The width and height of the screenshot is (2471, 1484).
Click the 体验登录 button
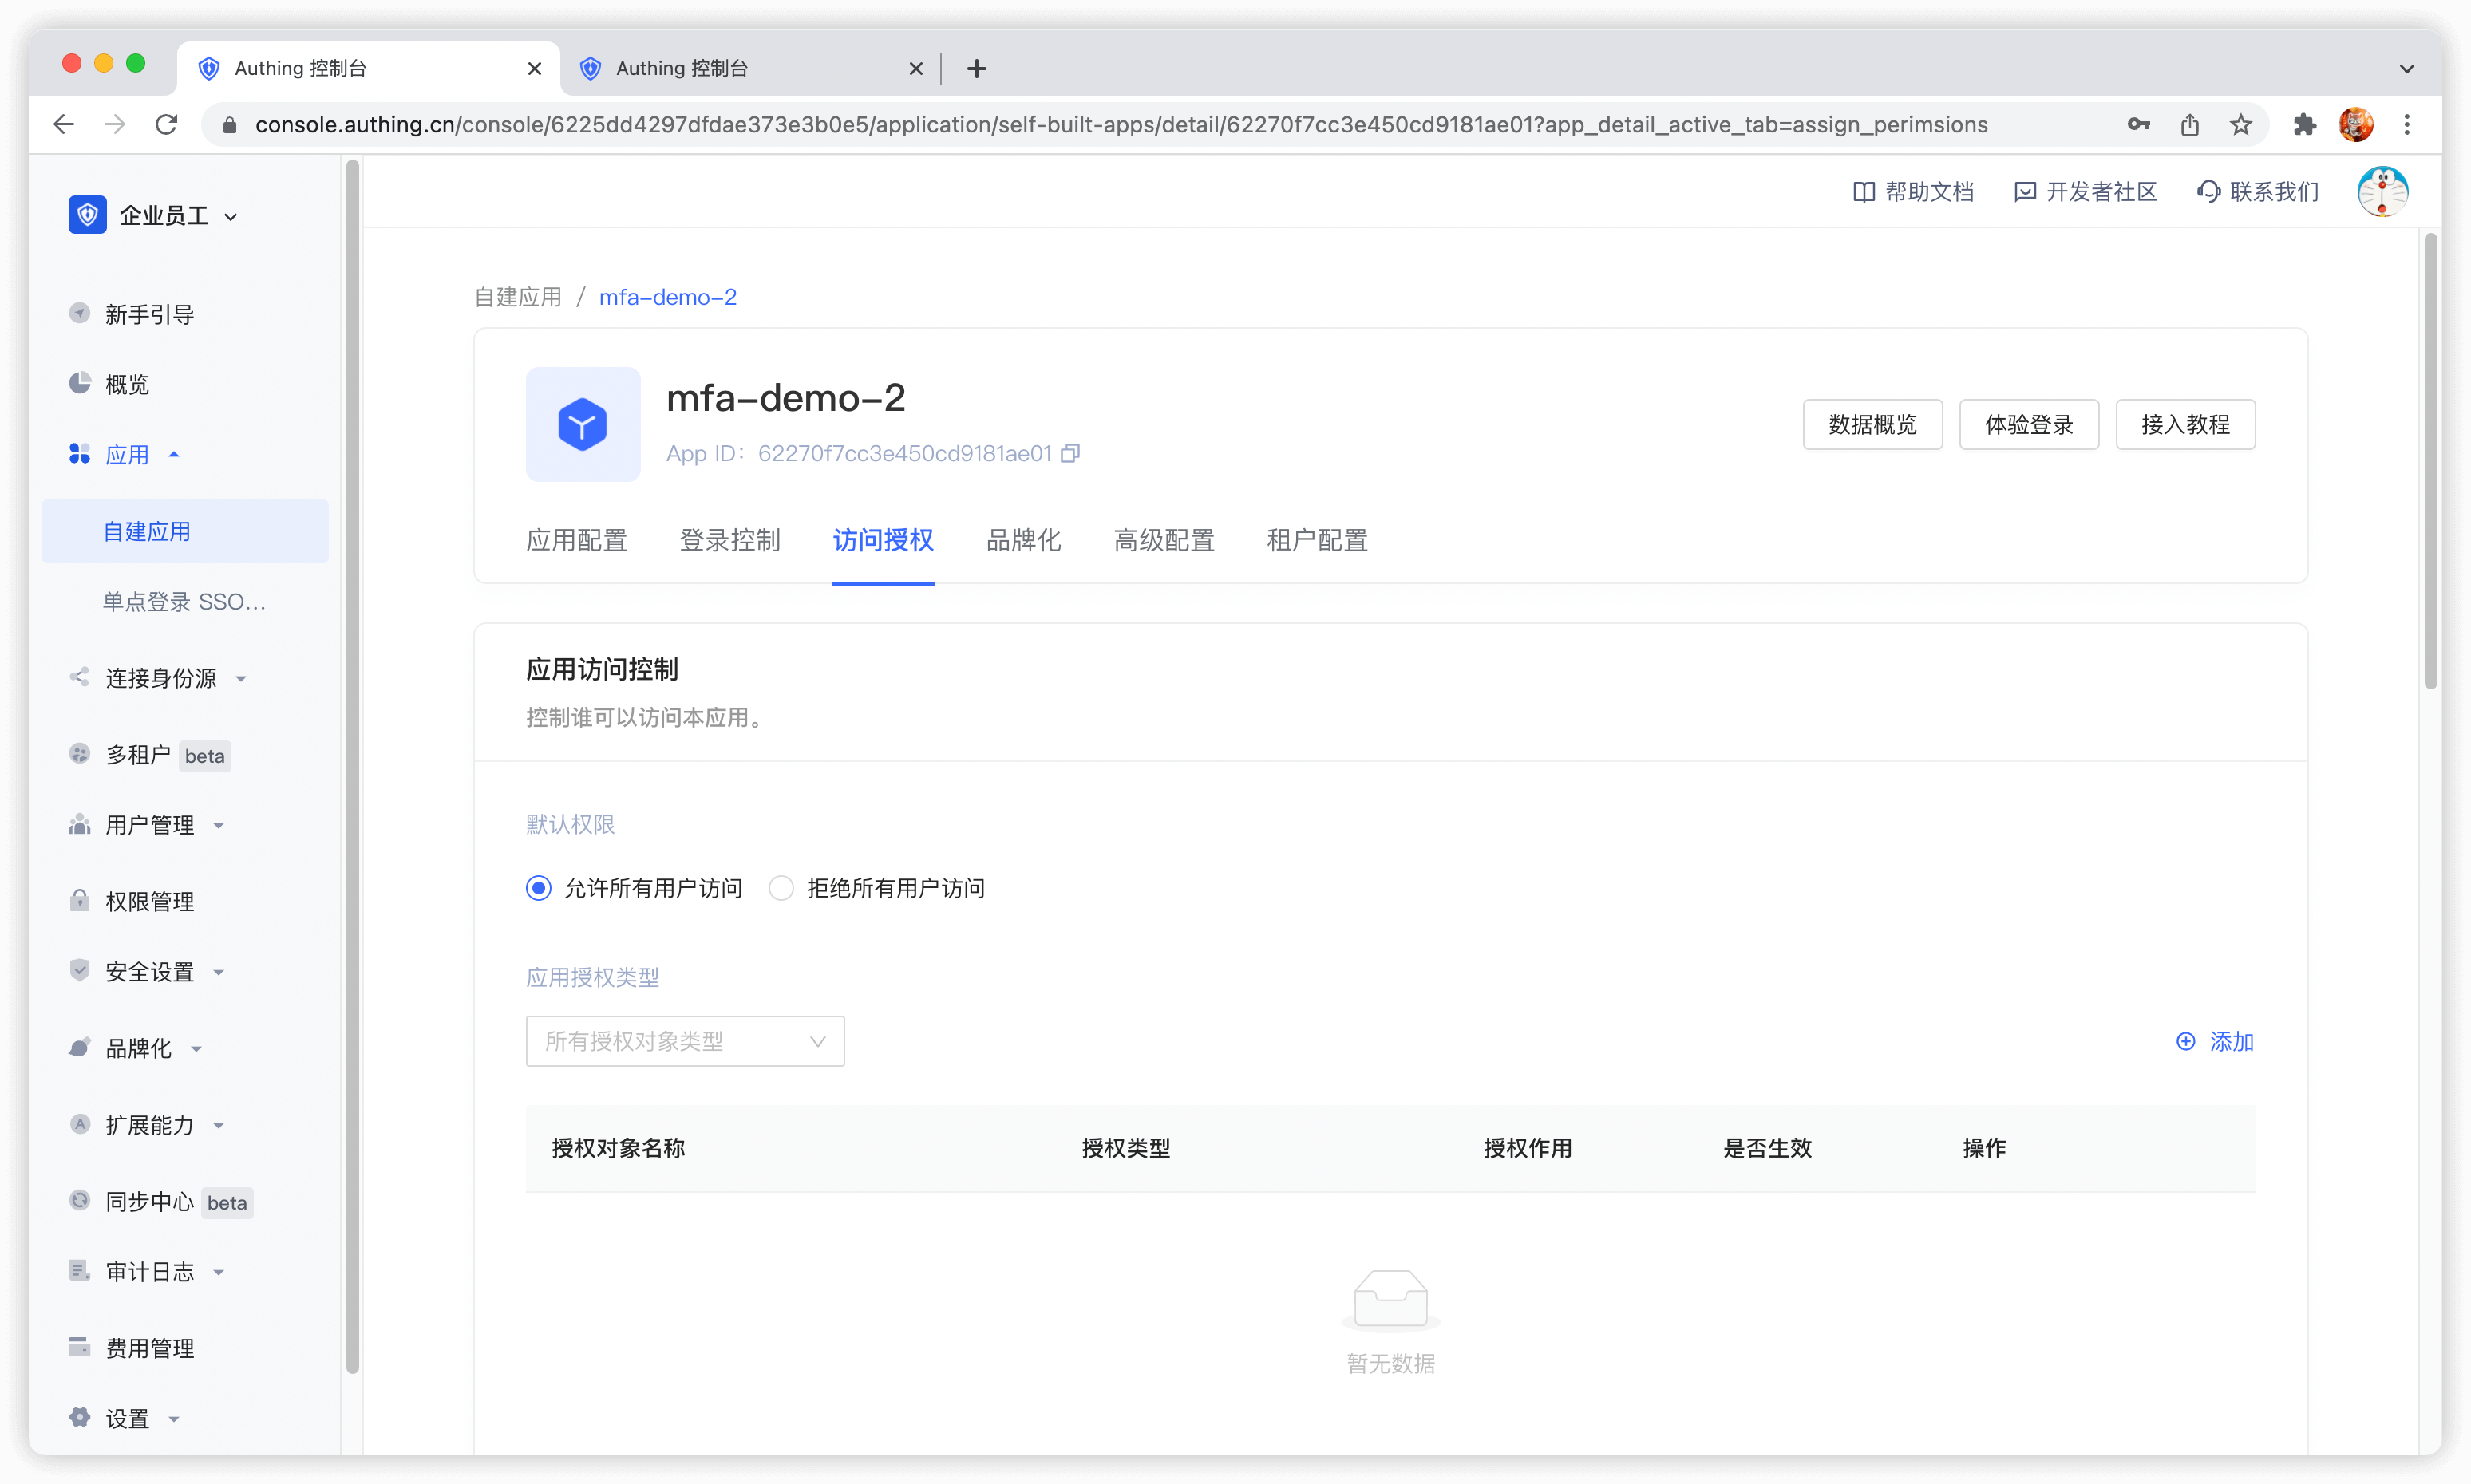point(2028,425)
